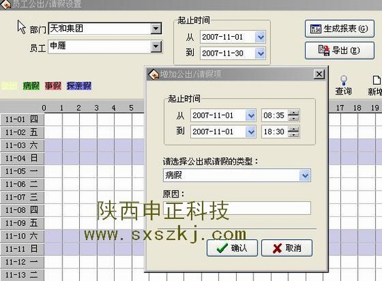This screenshot has width=382, height=281.
Task: Increase the 08:35 start time stepper
Action: [293, 113]
